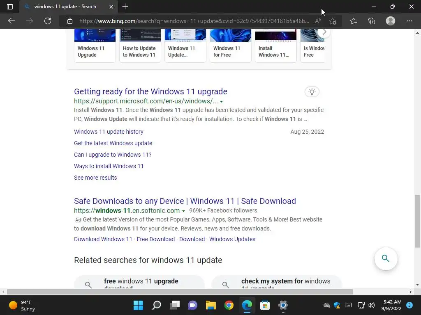Switch to Microsoft Edge taskbar icon

(247, 305)
